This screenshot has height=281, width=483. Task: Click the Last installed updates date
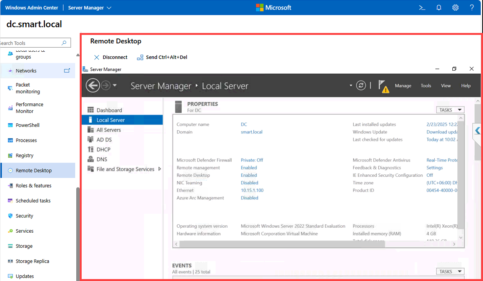tap(442, 125)
